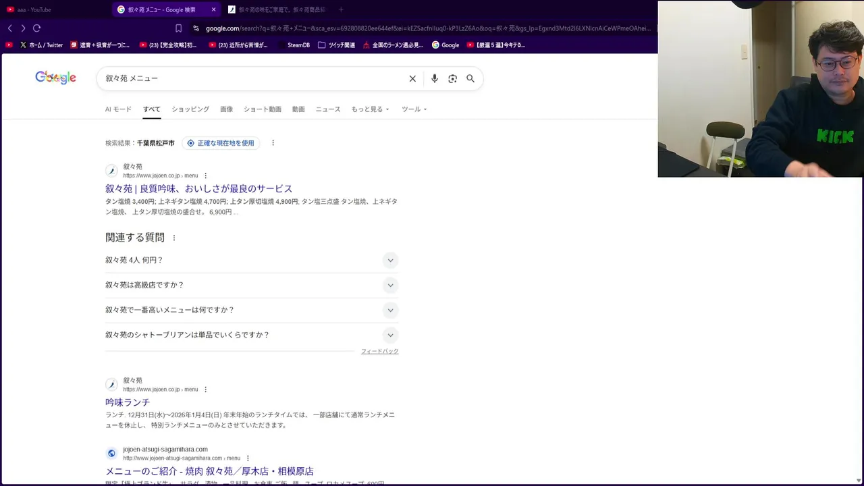Expand question 叙々苑 4人 何円？
Image resolution: width=864 pixels, height=486 pixels.
point(252,261)
